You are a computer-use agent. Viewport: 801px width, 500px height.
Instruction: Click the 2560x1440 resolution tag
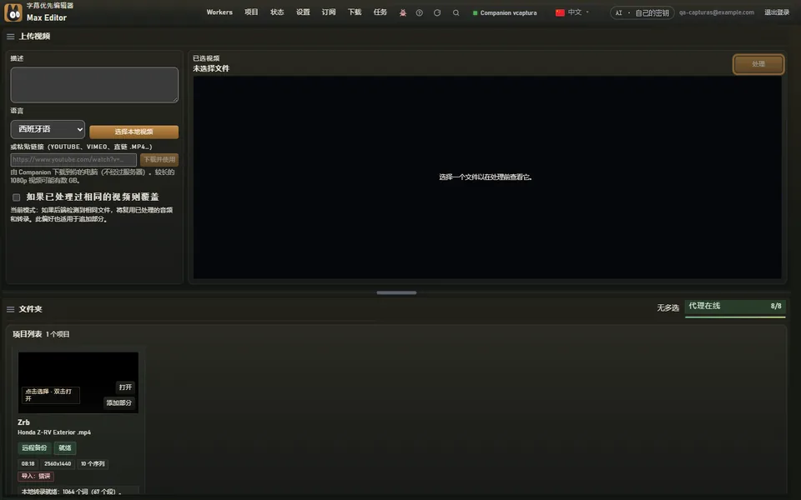pyautogui.click(x=58, y=464)
